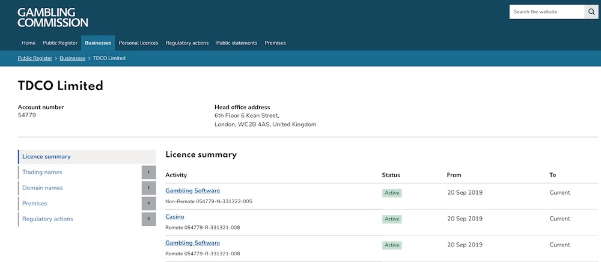Click TDCO Limited breadcrumb text
The width and height of the screenshot is (601, 262).
click(109, 58)
